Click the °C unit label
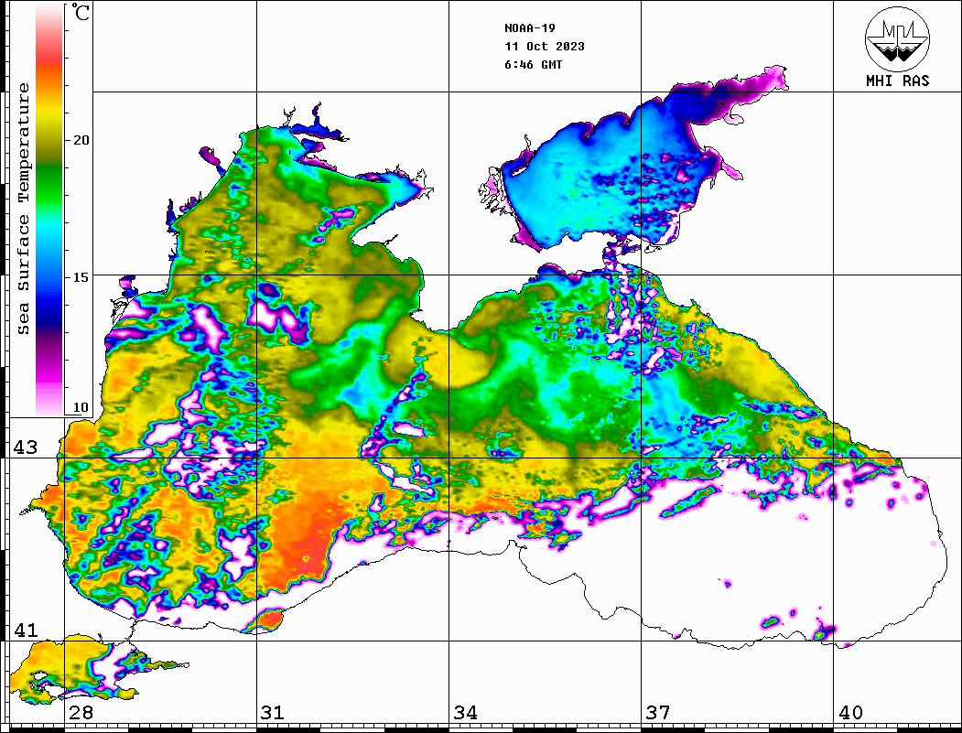Viewport: 962px width, 733px height. [80, 12]
